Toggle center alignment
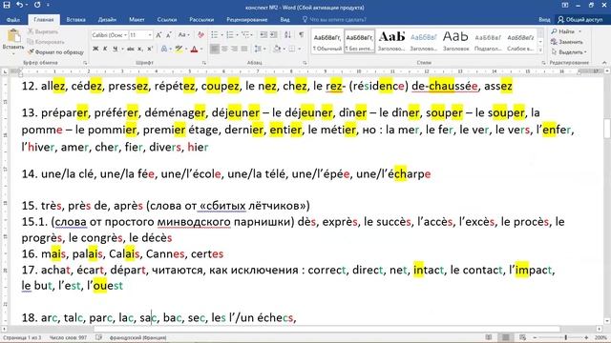The height and width of the screenshot is (343, 611). (x=224, y=49)
